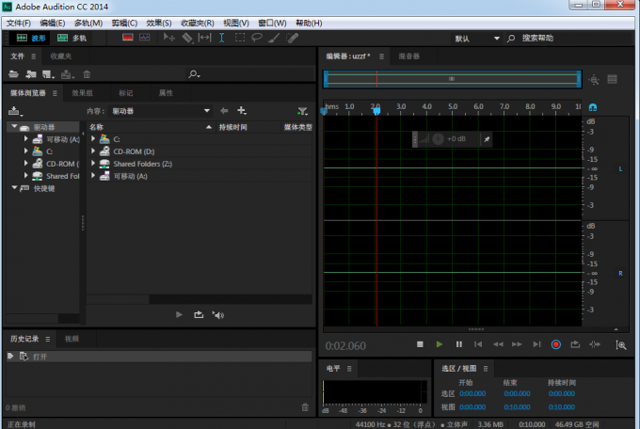The image size is (640, 429).
Task: Select the Marquee Selection tool
Action: click(x=240, y=38)
